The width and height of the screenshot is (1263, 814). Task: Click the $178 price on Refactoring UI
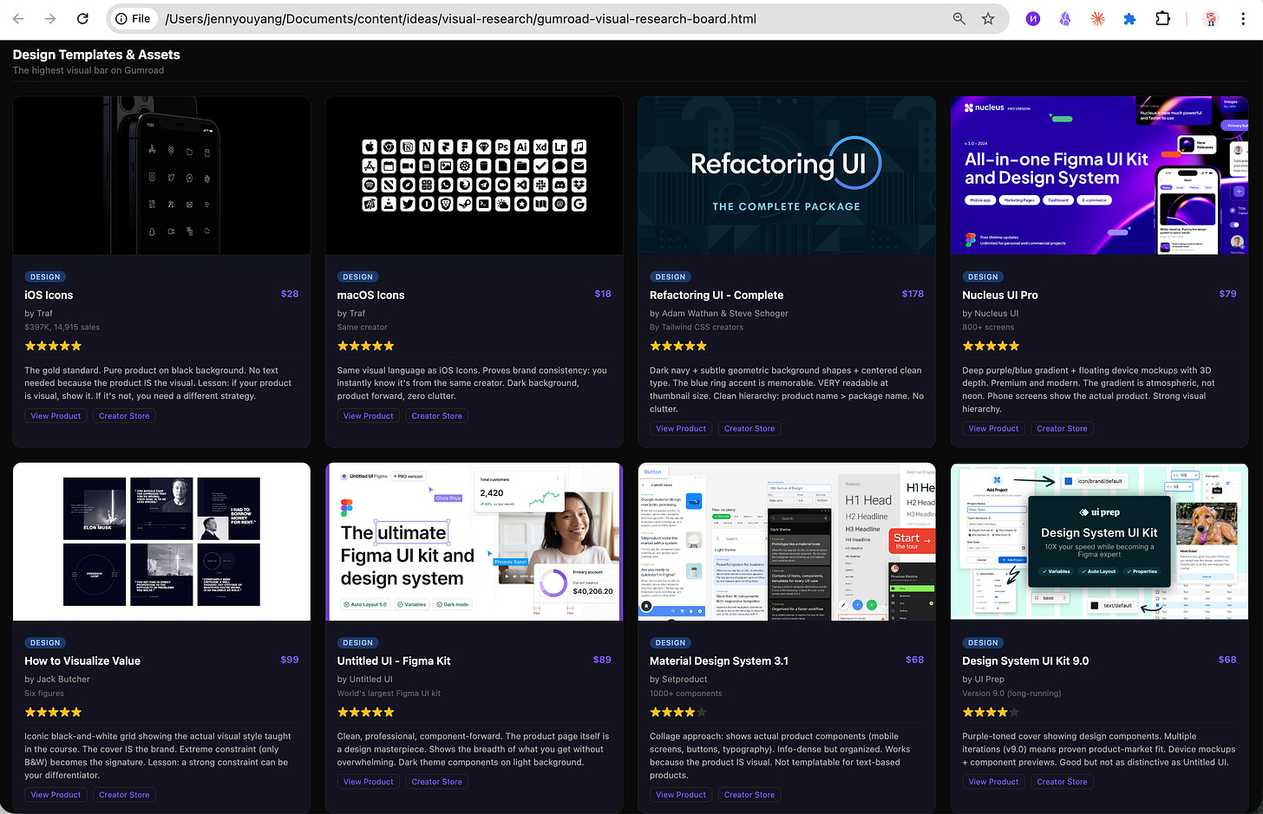913,294
